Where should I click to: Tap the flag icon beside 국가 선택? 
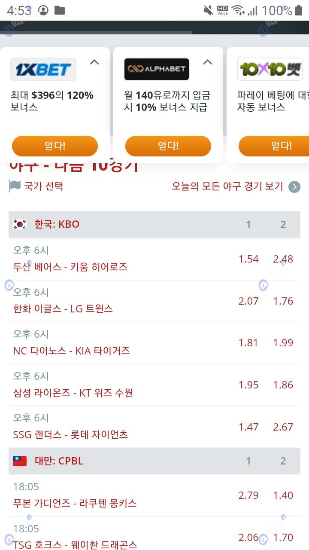(15, 186)
